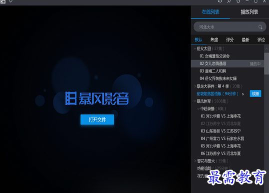Screen dimensions: 269x193
Task: Switch to the 播放列表 tab
Action: [249, 12]
